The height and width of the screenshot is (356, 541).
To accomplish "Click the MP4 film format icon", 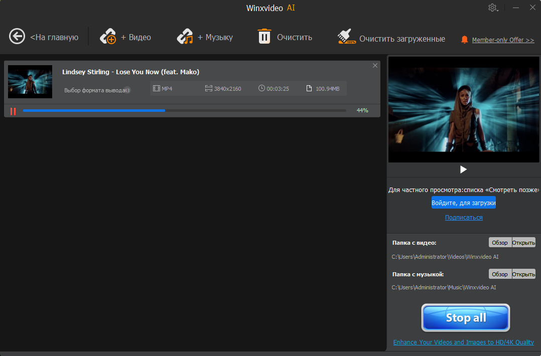I will 156,89.
